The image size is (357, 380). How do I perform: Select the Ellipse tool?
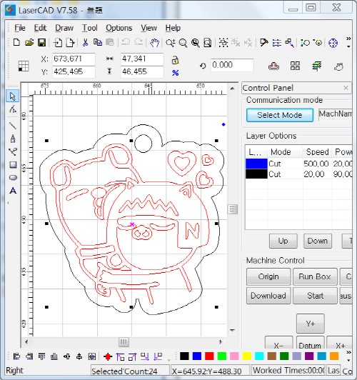coord(13,178)
